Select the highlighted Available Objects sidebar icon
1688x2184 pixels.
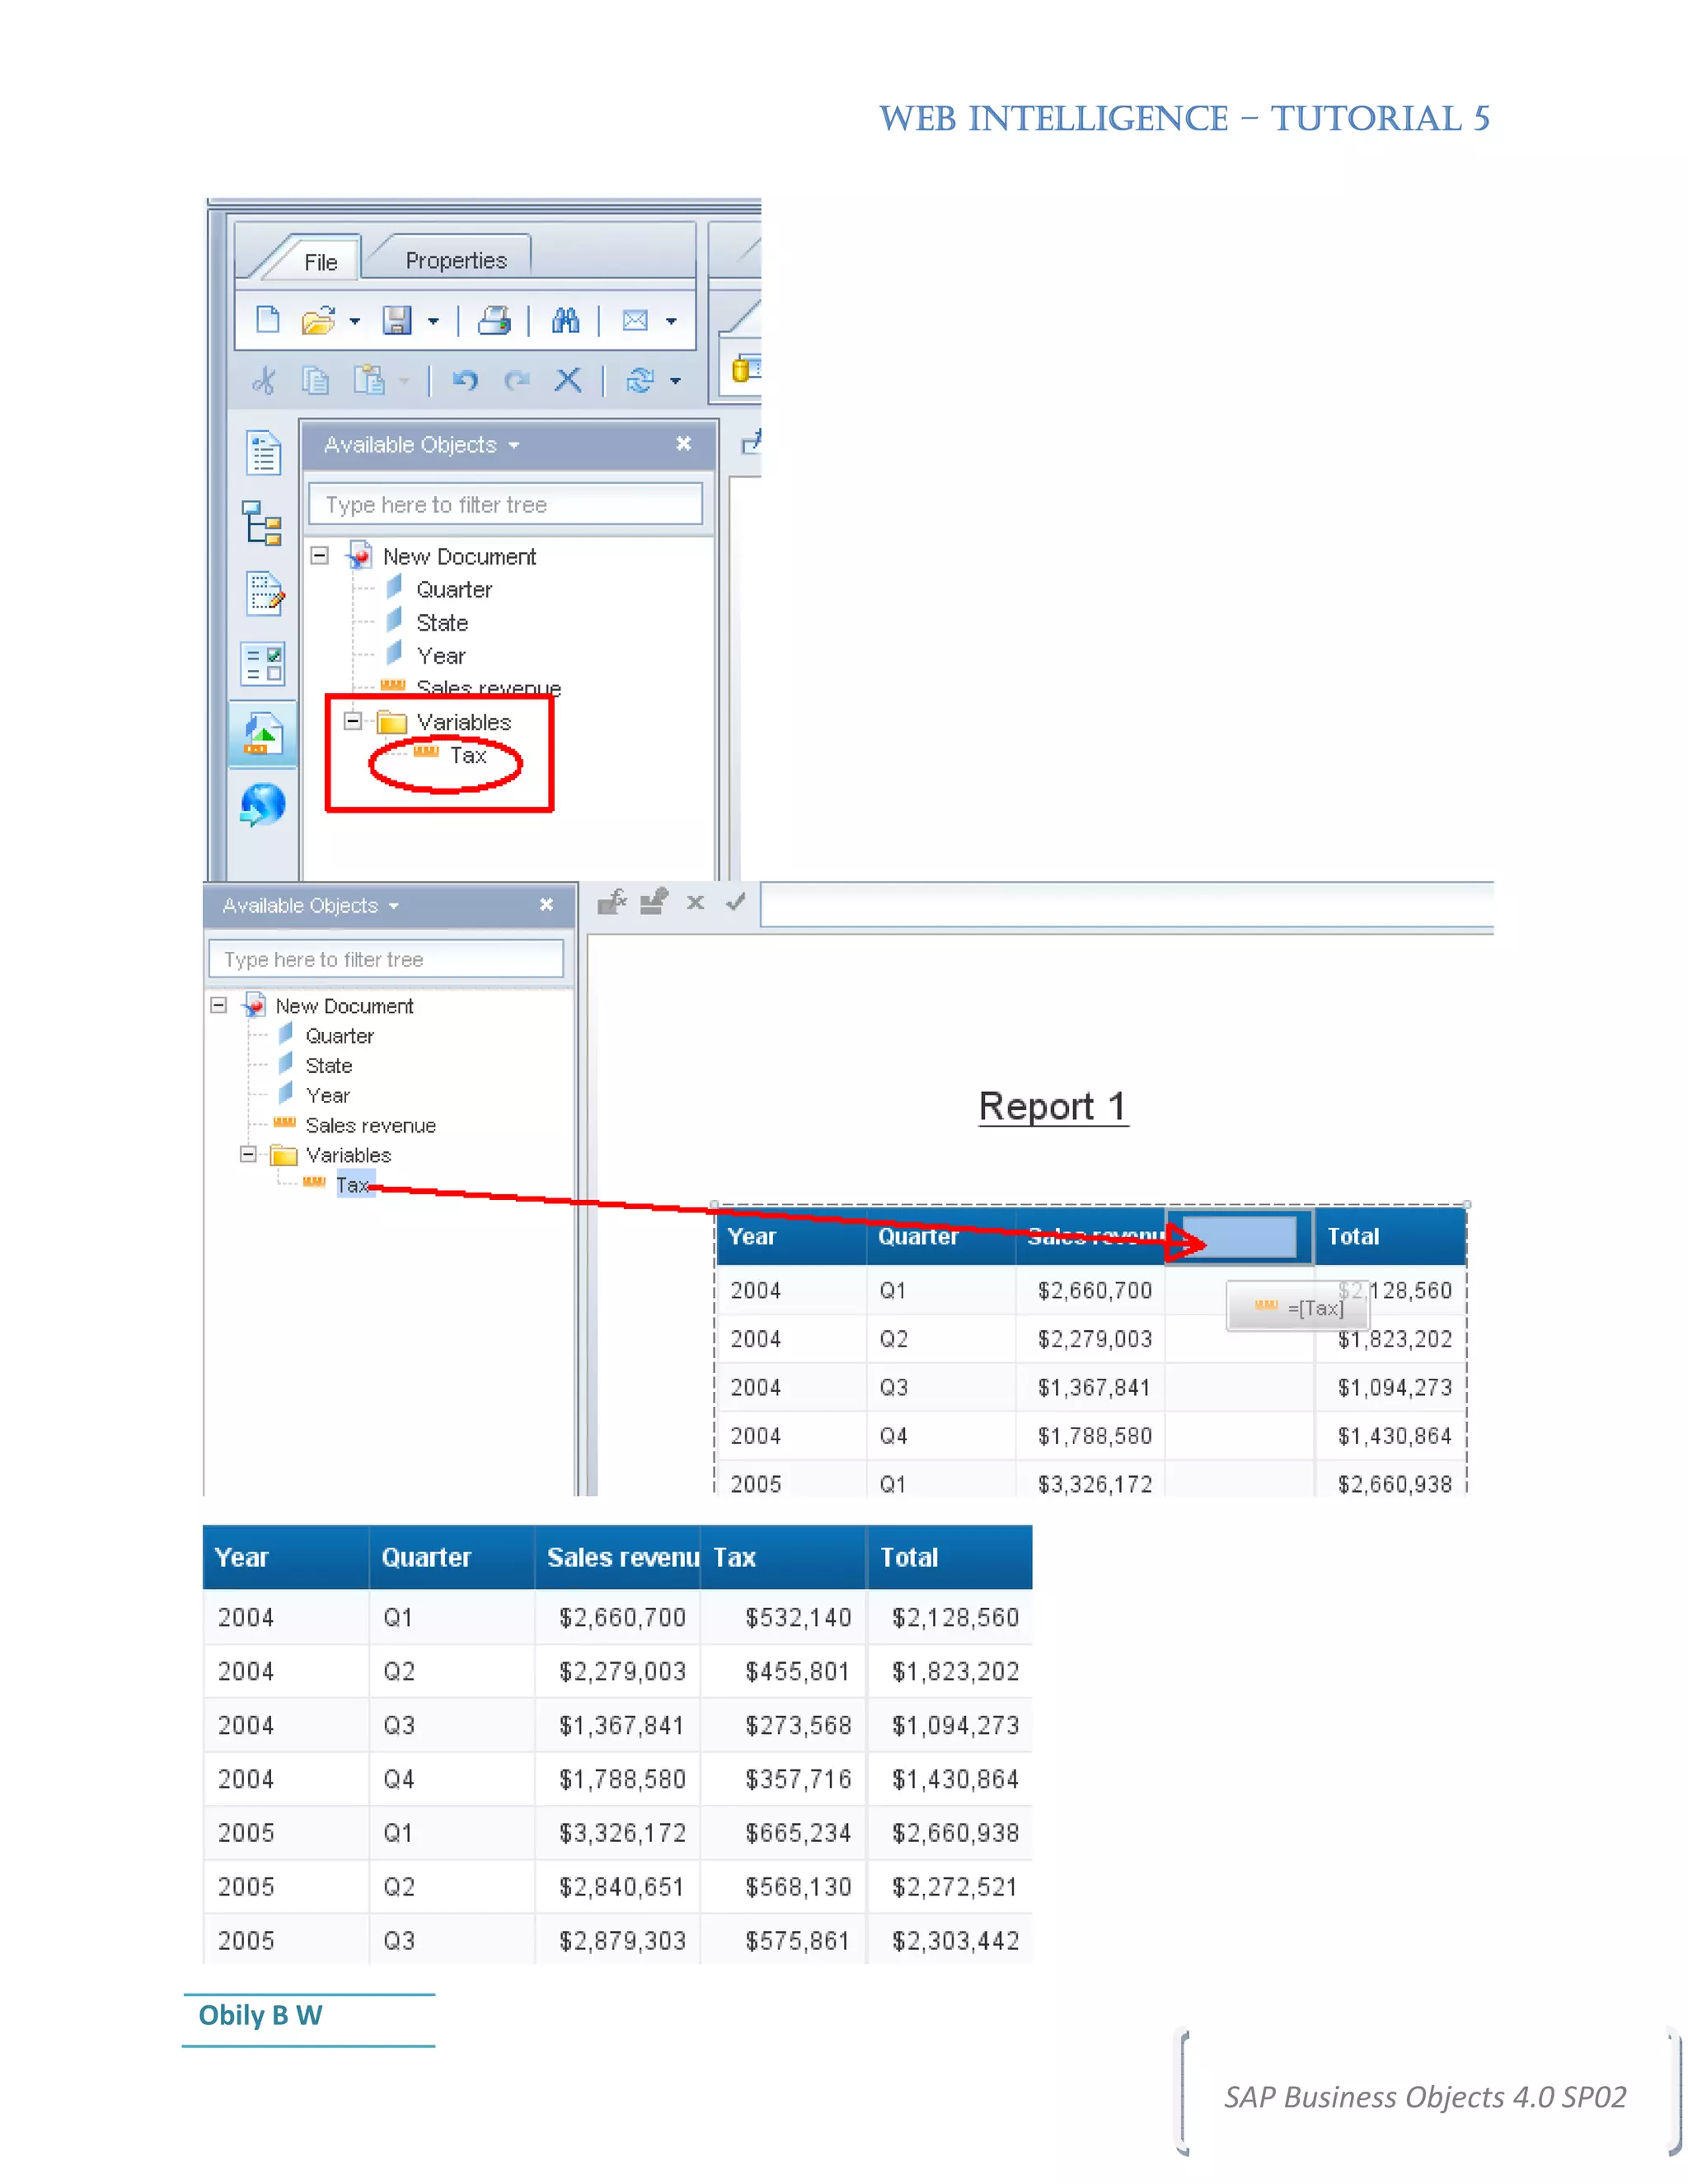(263, 734)
